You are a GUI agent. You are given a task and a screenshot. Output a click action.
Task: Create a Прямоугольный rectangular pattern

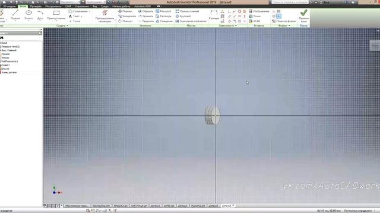pos(187,11)
